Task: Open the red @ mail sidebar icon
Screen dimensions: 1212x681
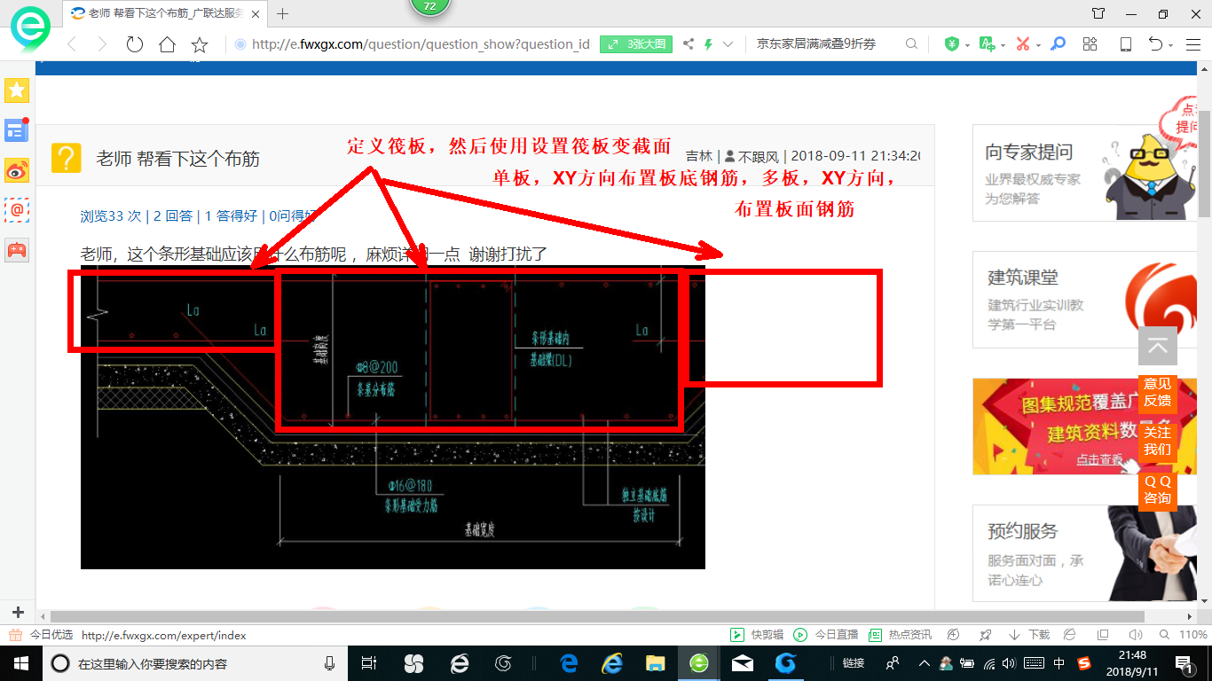Action: pos(17,210)
